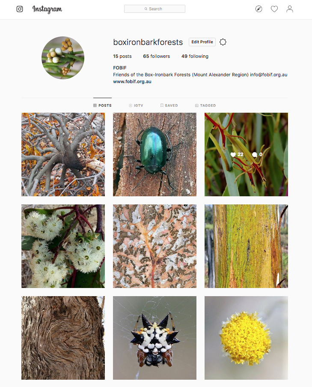Switch to the SAVED tab
Viewport: 312px width, 387px height.
169,105
